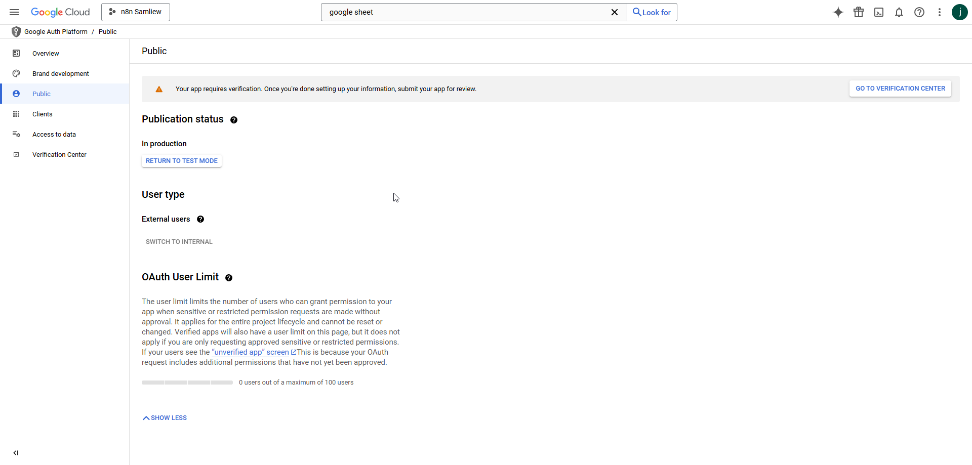Open the n8n Samliew project picker

click(x=136, y=12)
